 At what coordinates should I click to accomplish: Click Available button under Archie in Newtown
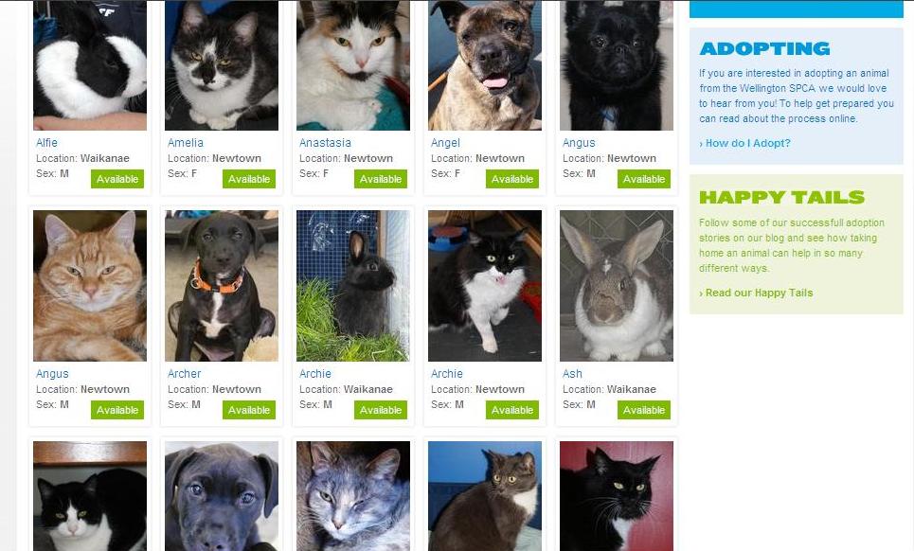512,410
